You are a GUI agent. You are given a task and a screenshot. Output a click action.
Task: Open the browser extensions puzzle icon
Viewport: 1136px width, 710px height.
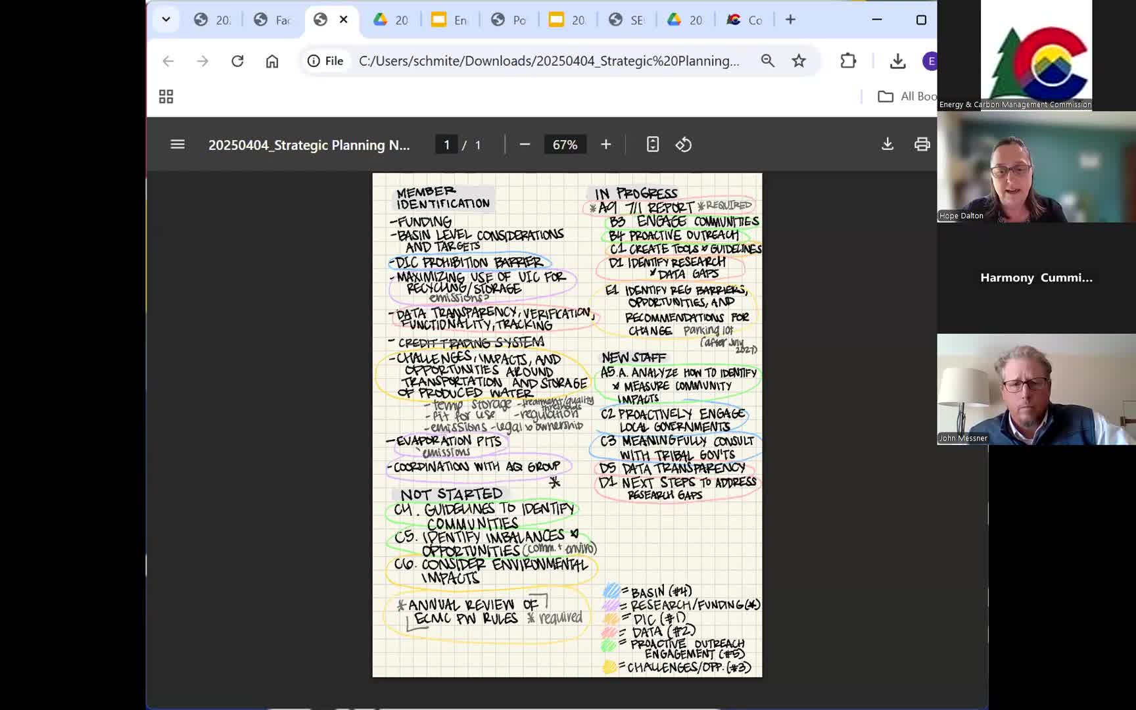(848, 61)
